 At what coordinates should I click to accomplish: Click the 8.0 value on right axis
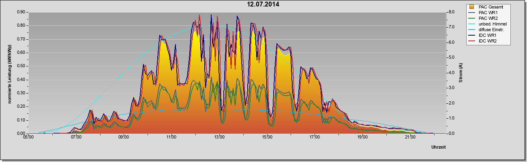coord(450,12)
